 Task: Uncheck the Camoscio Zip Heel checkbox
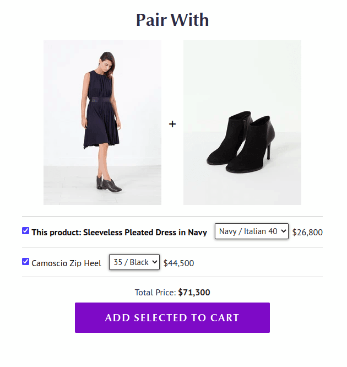(x=26, y=262)
